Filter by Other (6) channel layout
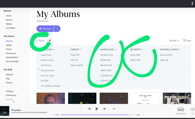Image resolution: width=195 pixels, height=119 pixels. (164, 60)
